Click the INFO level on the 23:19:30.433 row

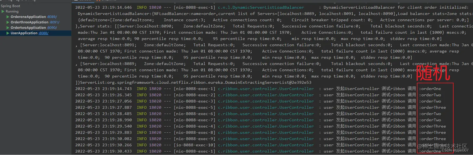pyautogui.click(x=142, y=151)
